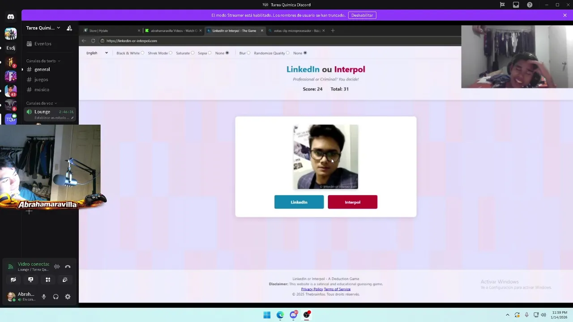
Task: Select Saturate filter radio
Action: point(192,53)
